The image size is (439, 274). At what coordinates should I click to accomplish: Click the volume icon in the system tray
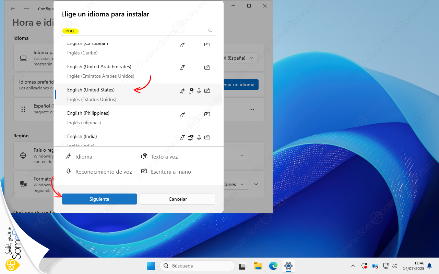pos(394,266)
